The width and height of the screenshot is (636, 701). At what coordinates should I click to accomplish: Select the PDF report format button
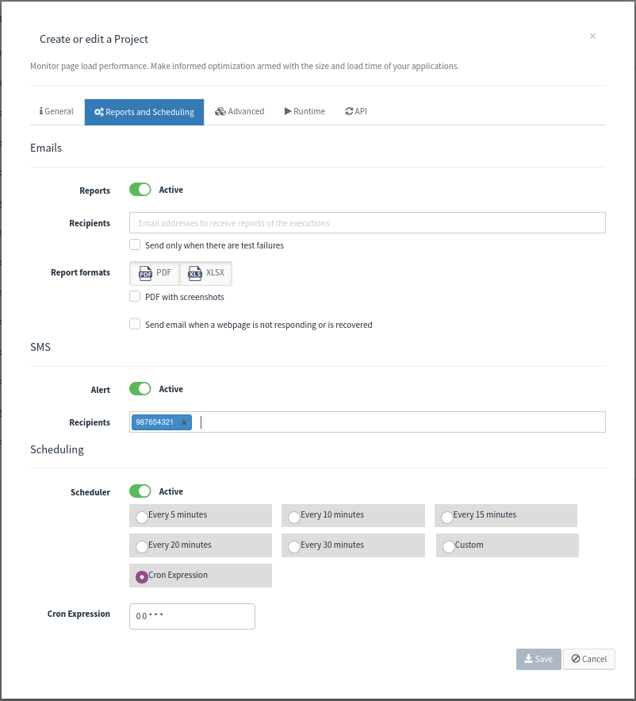click(x=155, y=273)
